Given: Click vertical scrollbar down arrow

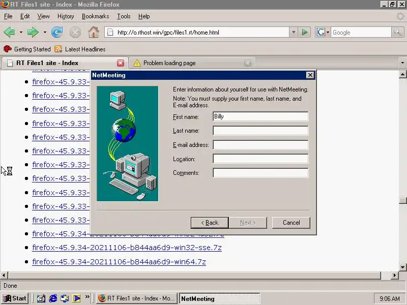Looking at the screenshot, I should [402, 267].
